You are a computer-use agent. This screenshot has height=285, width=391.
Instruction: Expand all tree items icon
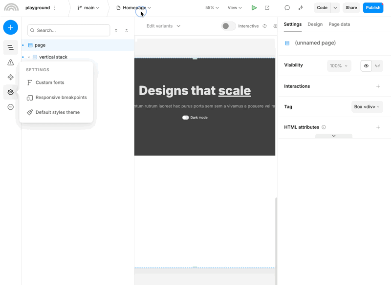coord(116,30)
